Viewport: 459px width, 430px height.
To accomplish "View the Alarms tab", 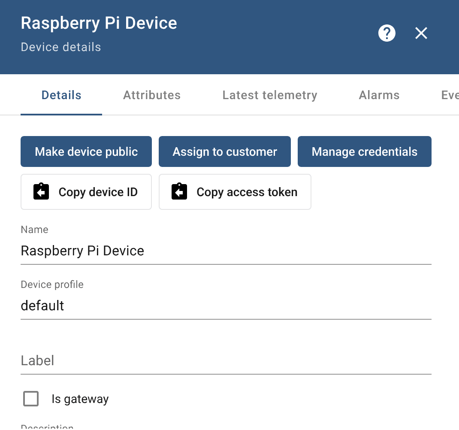I will [x=379, y=95].
